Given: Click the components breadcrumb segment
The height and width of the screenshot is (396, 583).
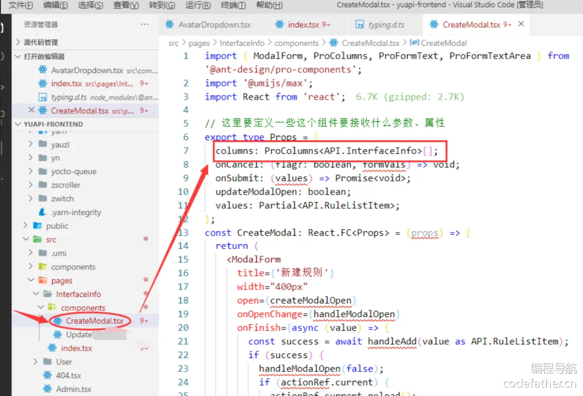Looking at the screenshot, I should [297, 43].
